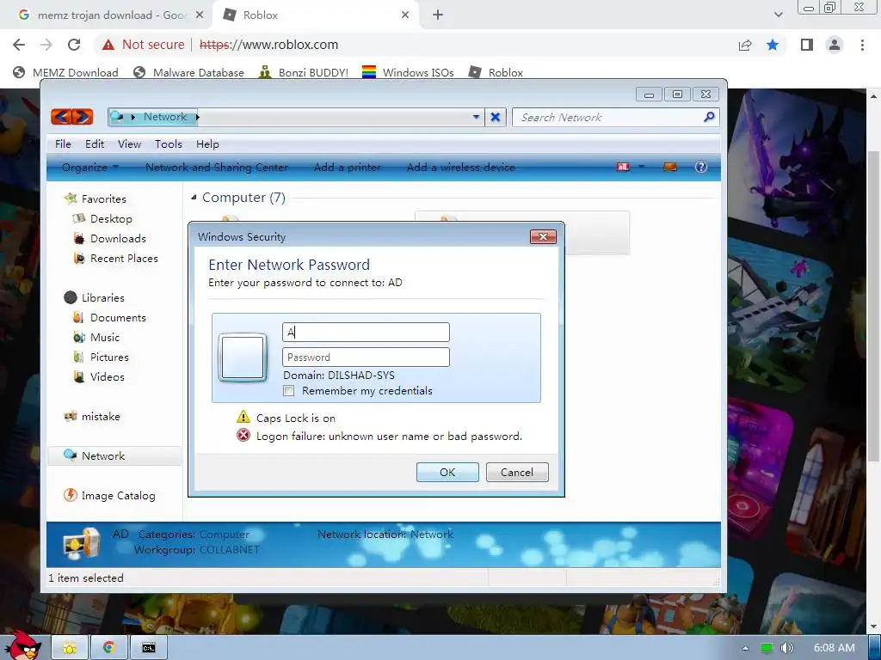
Task: Click the share page icon in Chrome
Action: coord(745,45)
